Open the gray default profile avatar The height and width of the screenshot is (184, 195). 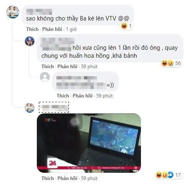pos(45,77)
